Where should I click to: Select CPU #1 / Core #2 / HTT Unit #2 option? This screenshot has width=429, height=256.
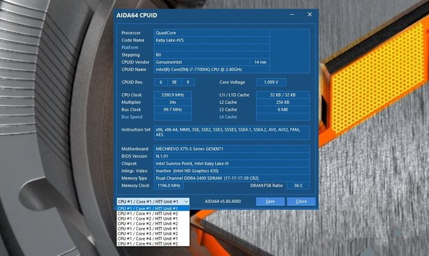click(x=153, y=223)
